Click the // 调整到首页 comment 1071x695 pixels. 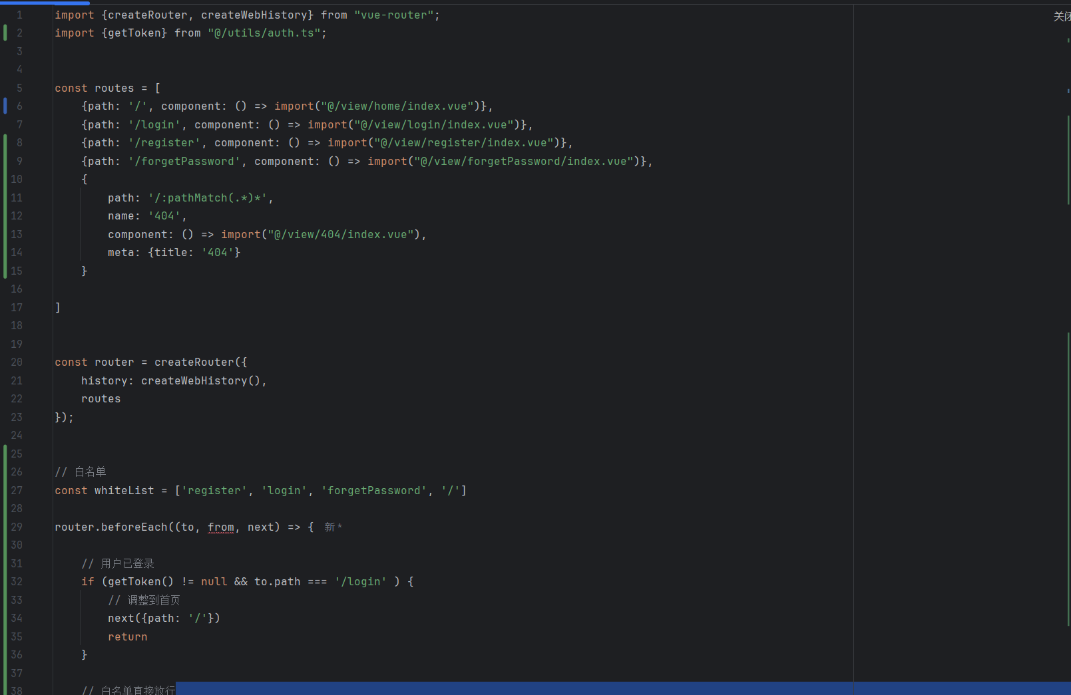(x=144, y=601)
